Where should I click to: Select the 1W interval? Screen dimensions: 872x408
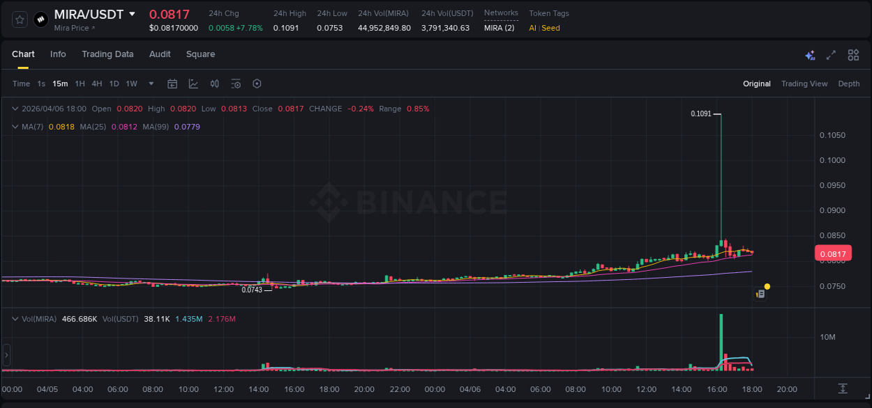[x=131, y=84]
